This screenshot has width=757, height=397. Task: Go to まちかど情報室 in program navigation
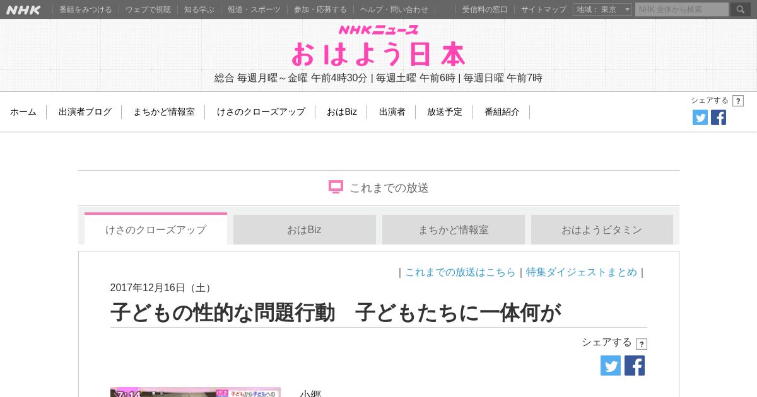tap(164, 112)
